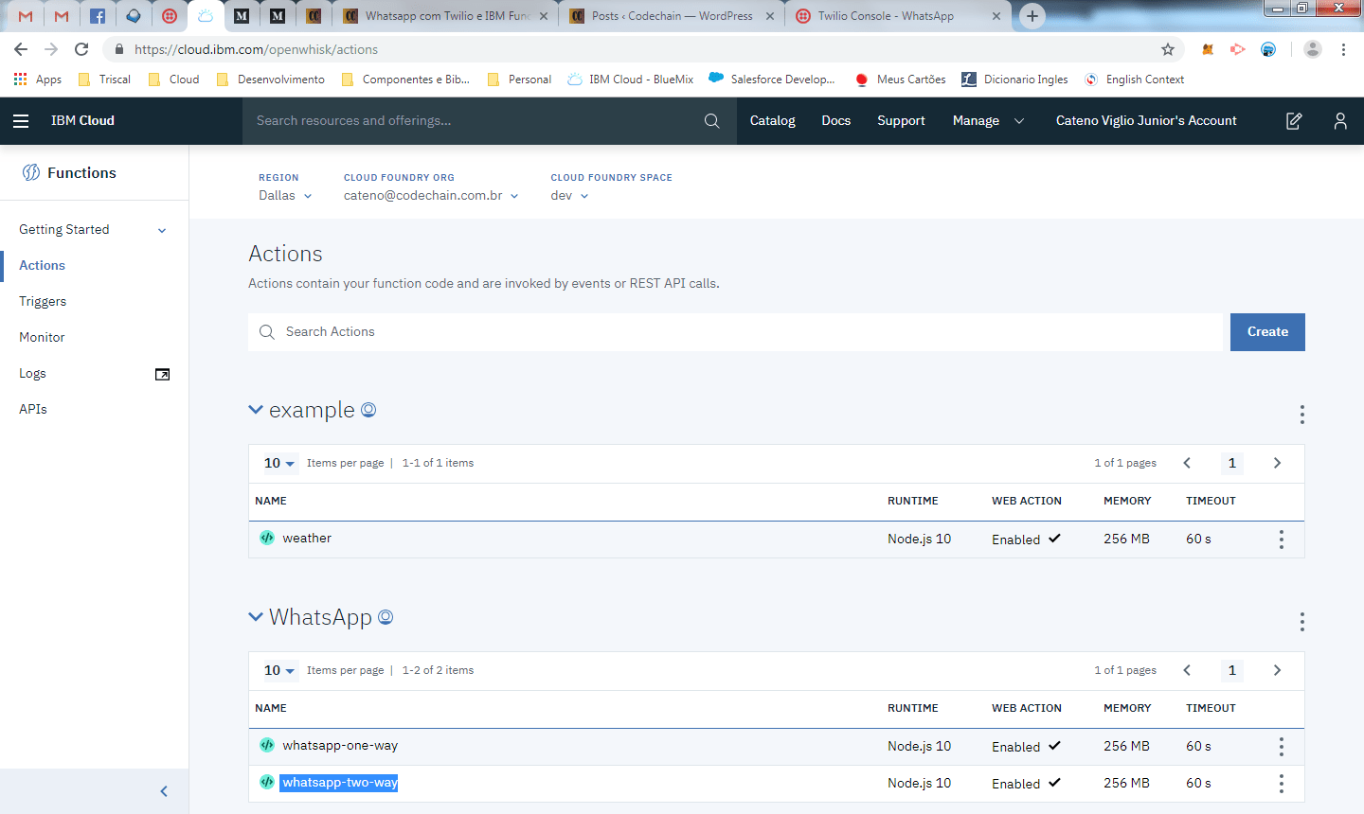Sort by the RUNTIME column in example table

913,501
